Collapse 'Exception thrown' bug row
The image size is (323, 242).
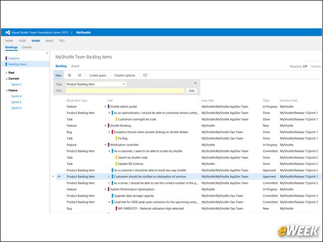coord(109,132)
